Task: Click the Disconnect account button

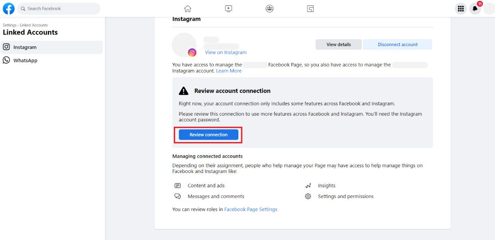Action: (x=398, y=45)
